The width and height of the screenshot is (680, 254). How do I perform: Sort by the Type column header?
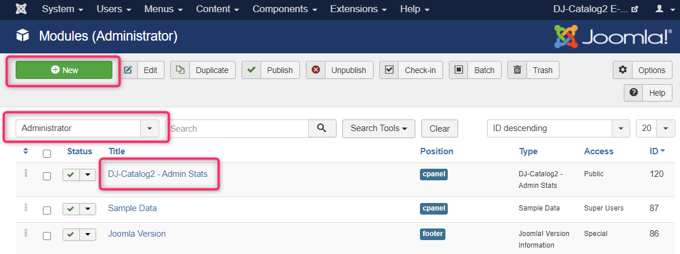pyautogui.click(x=528, y=151)
